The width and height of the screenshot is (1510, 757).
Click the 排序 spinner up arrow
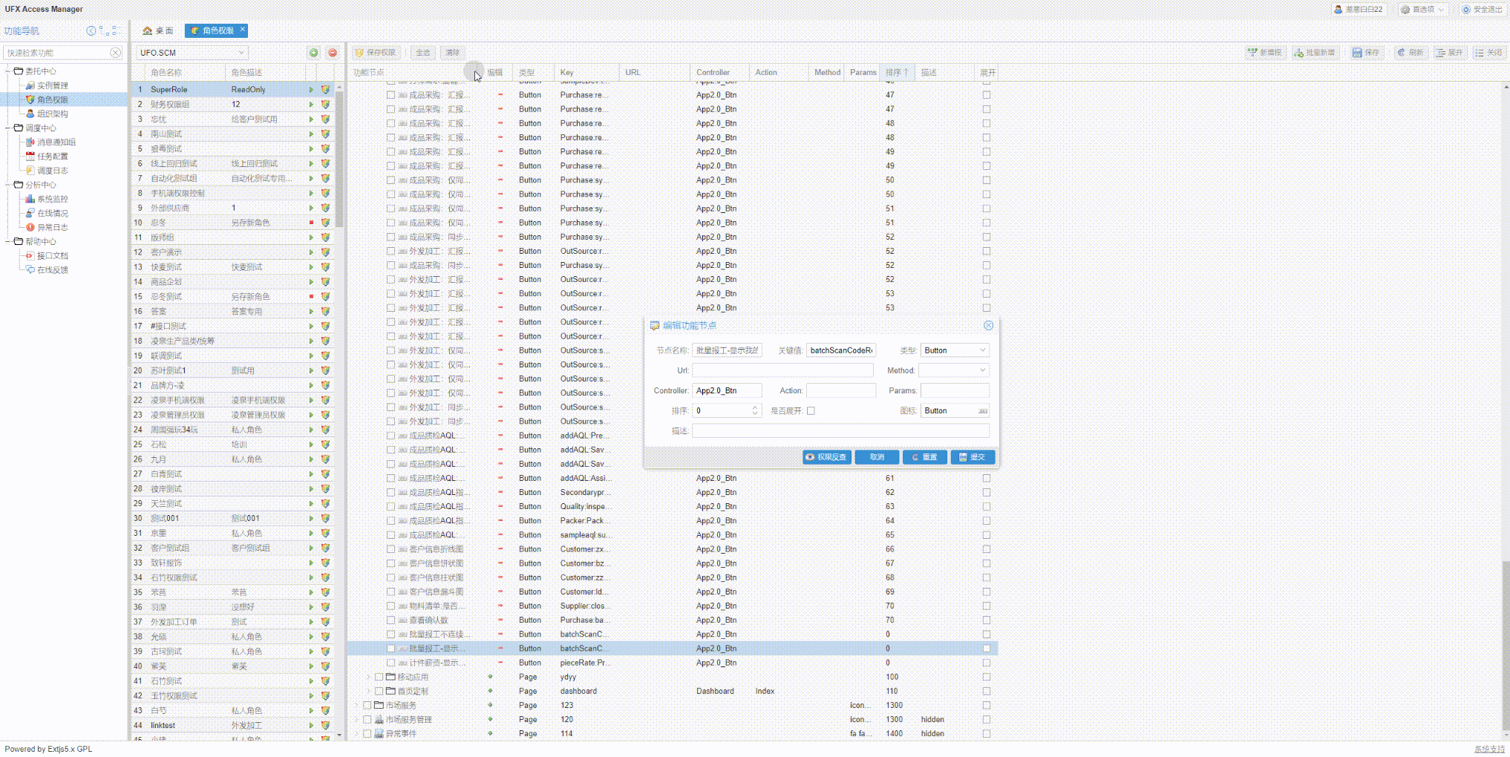coord(755,407)
